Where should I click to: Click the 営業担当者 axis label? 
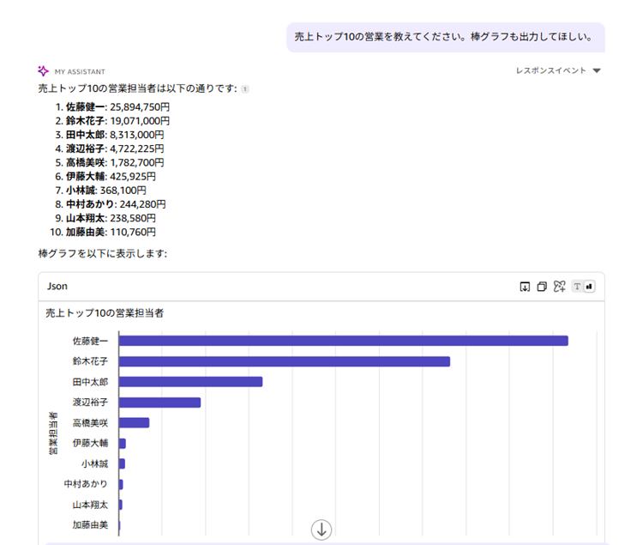click(x=53, y=433)
